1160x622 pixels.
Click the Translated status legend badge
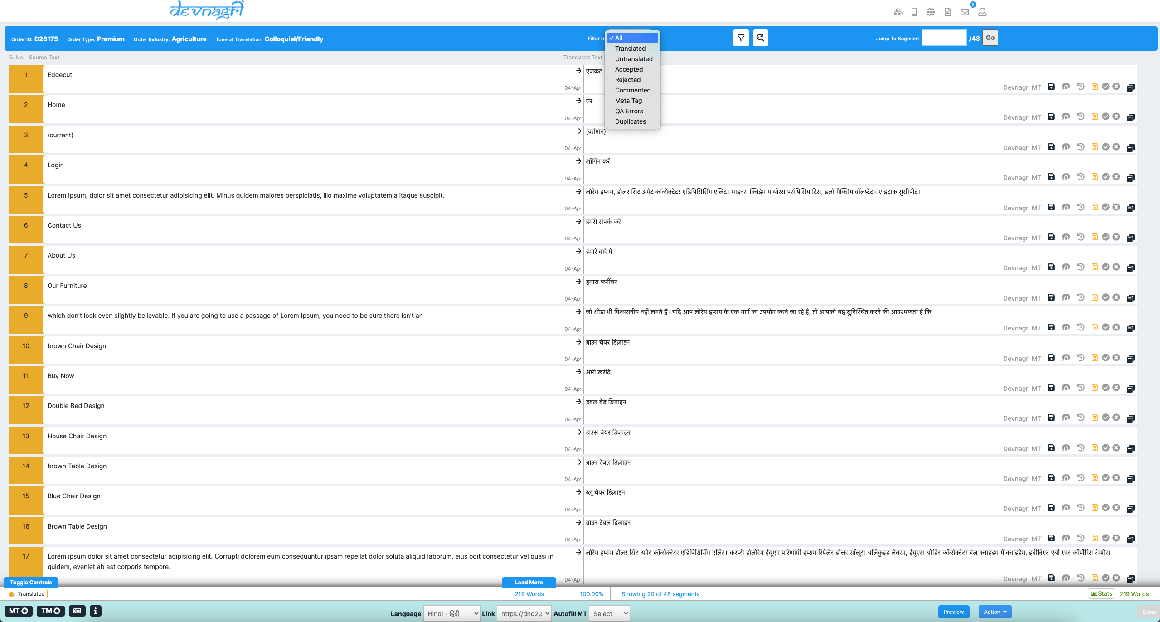[x=26, y=594]
